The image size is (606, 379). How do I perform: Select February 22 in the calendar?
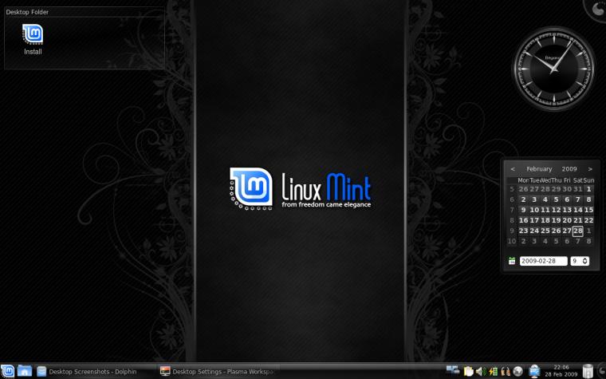(x=588, y=220)
